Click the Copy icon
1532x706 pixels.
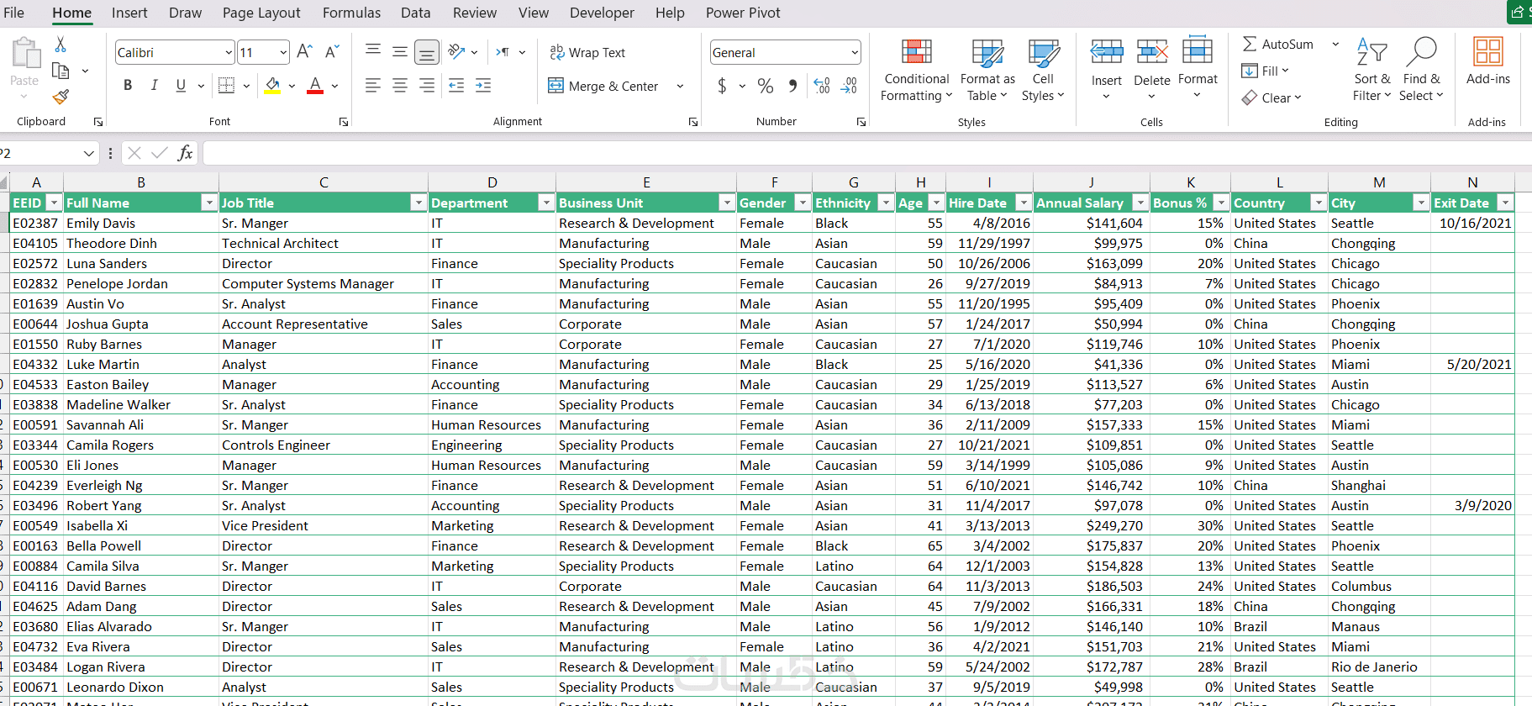pos(61,71)
